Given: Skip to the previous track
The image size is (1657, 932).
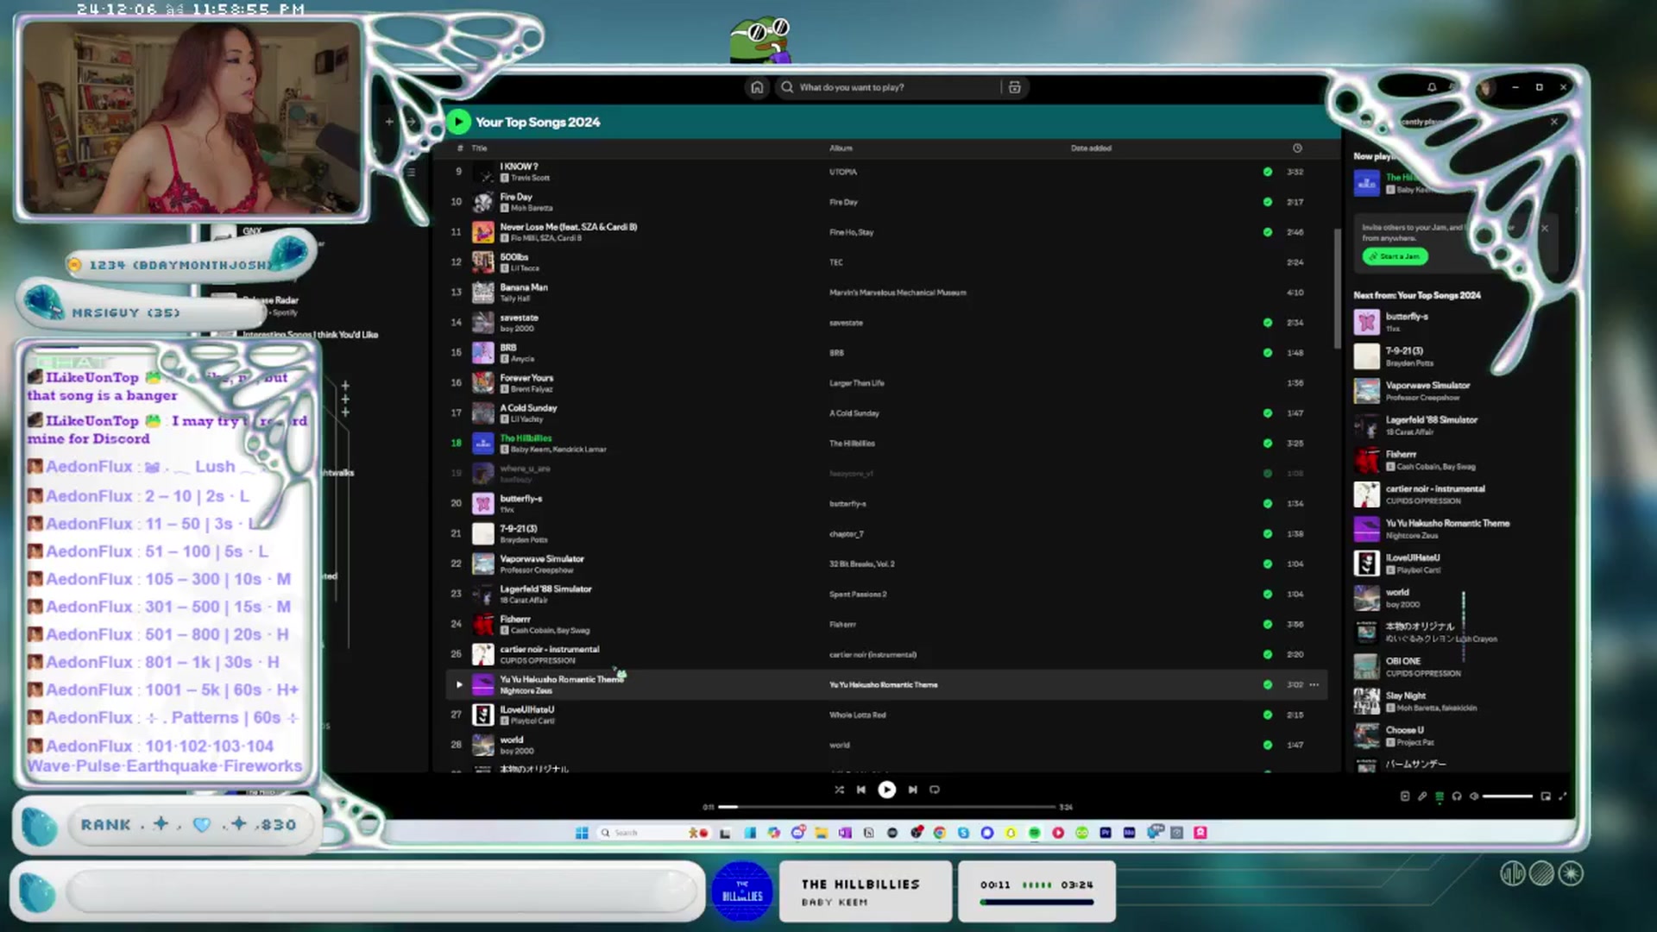Looking at the screenshot, I should point(861,790).
